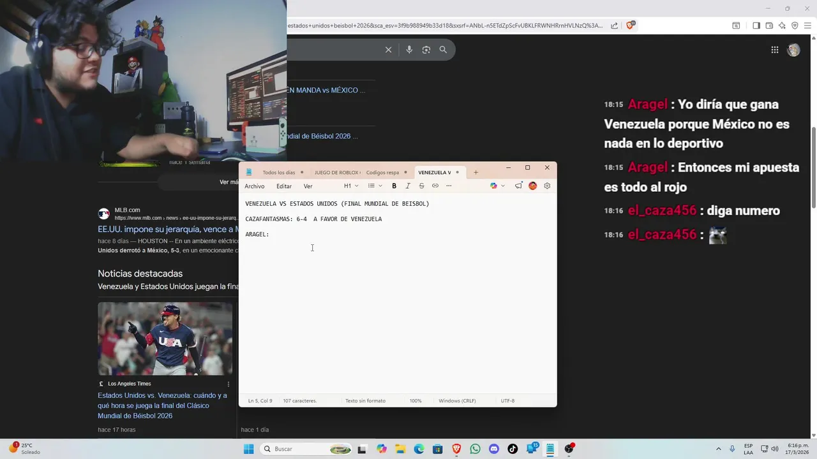This screenshot has width=817, height=459.
Task: Expand the Copilot dropdown arrow in Notepad
Action: click(x=503, y=186)
